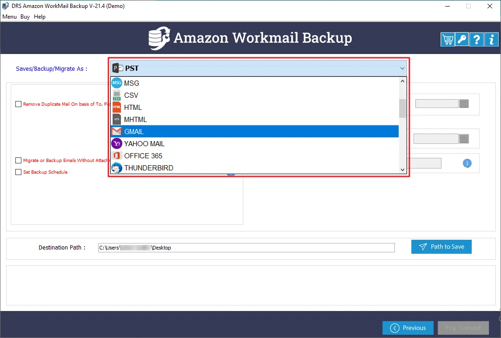This screenshot has height=338, width=501.
Task: Open the question mark help icon
Action: 476,40
